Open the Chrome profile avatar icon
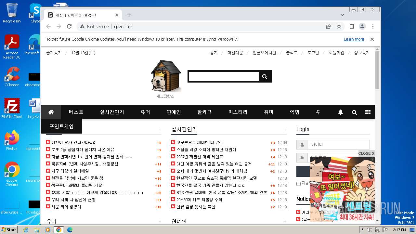416x234 pixels. [x=362, y=26]
